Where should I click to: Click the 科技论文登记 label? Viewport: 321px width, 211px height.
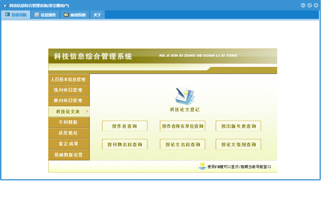(185, 110)
